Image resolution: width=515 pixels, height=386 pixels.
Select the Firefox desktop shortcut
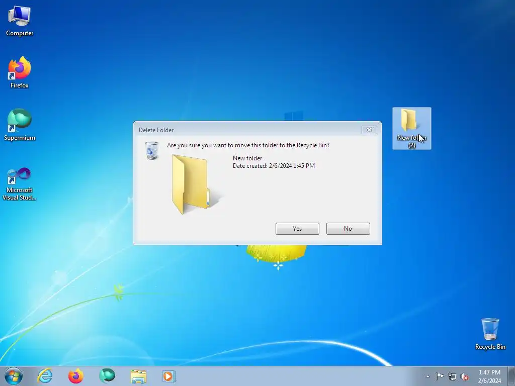tap(20, 72)
